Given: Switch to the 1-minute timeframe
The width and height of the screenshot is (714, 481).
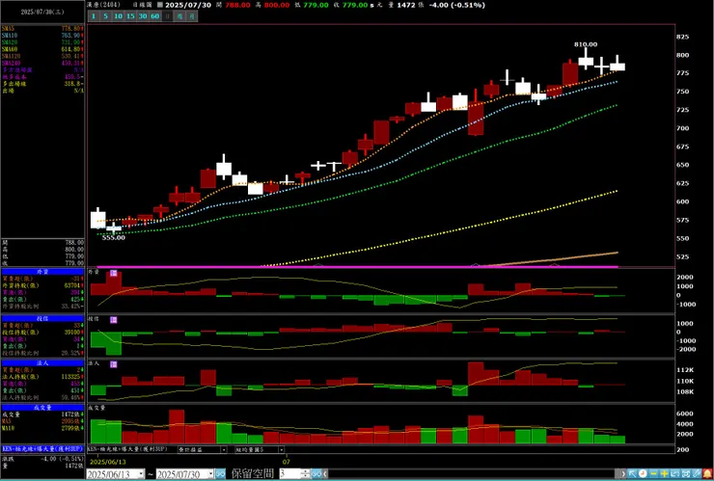Looking at the screenshot, I should (94, 16).
